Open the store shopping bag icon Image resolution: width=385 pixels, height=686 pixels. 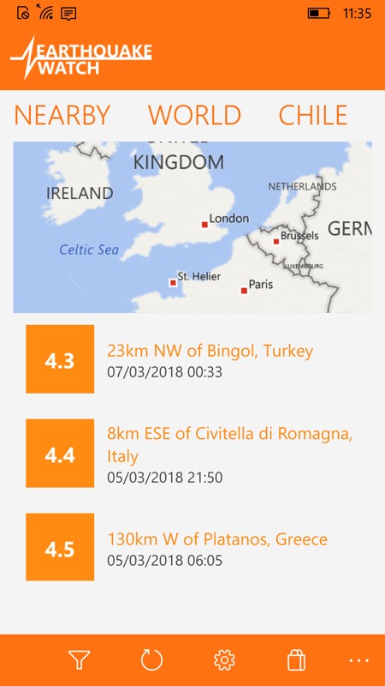(296, 659)
